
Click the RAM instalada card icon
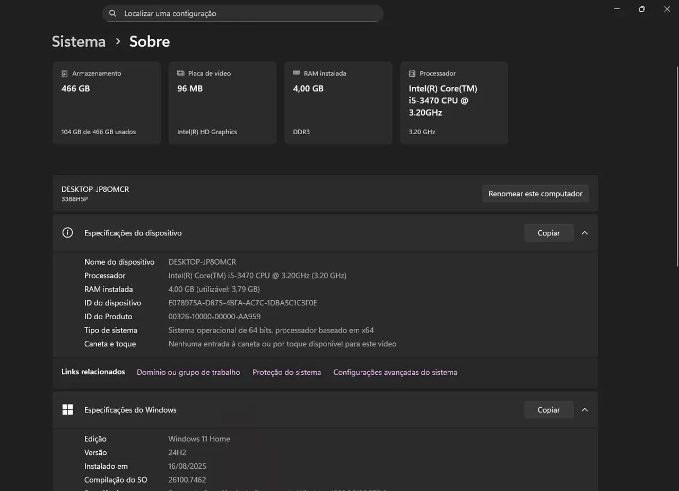296,73
